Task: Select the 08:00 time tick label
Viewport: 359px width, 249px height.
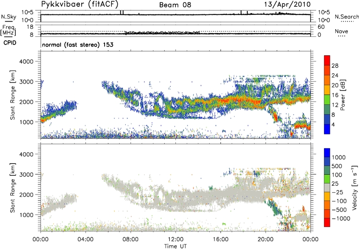Action: [131, 240]
